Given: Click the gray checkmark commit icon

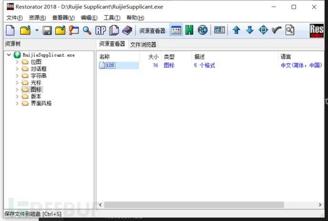Looking at the screenshot, I should 276,30.
